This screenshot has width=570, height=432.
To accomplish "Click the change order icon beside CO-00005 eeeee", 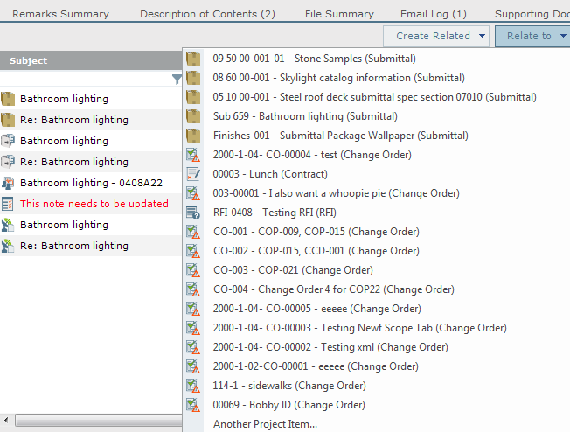I will click(193, 309).
